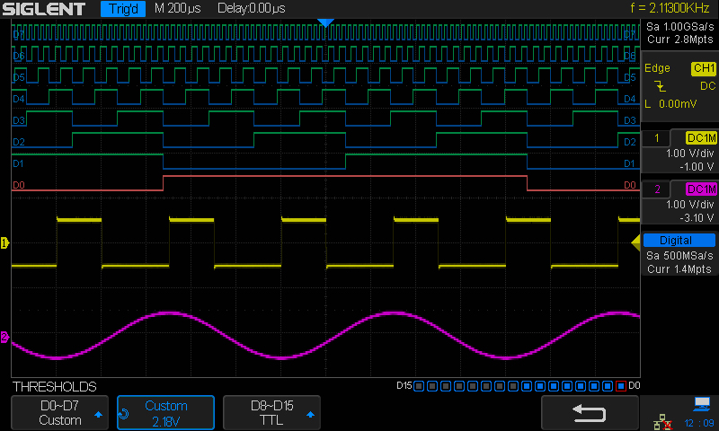Click the blue trigger position marker
The height and width of the screenshot is (431, 719).
click(325, 23)
